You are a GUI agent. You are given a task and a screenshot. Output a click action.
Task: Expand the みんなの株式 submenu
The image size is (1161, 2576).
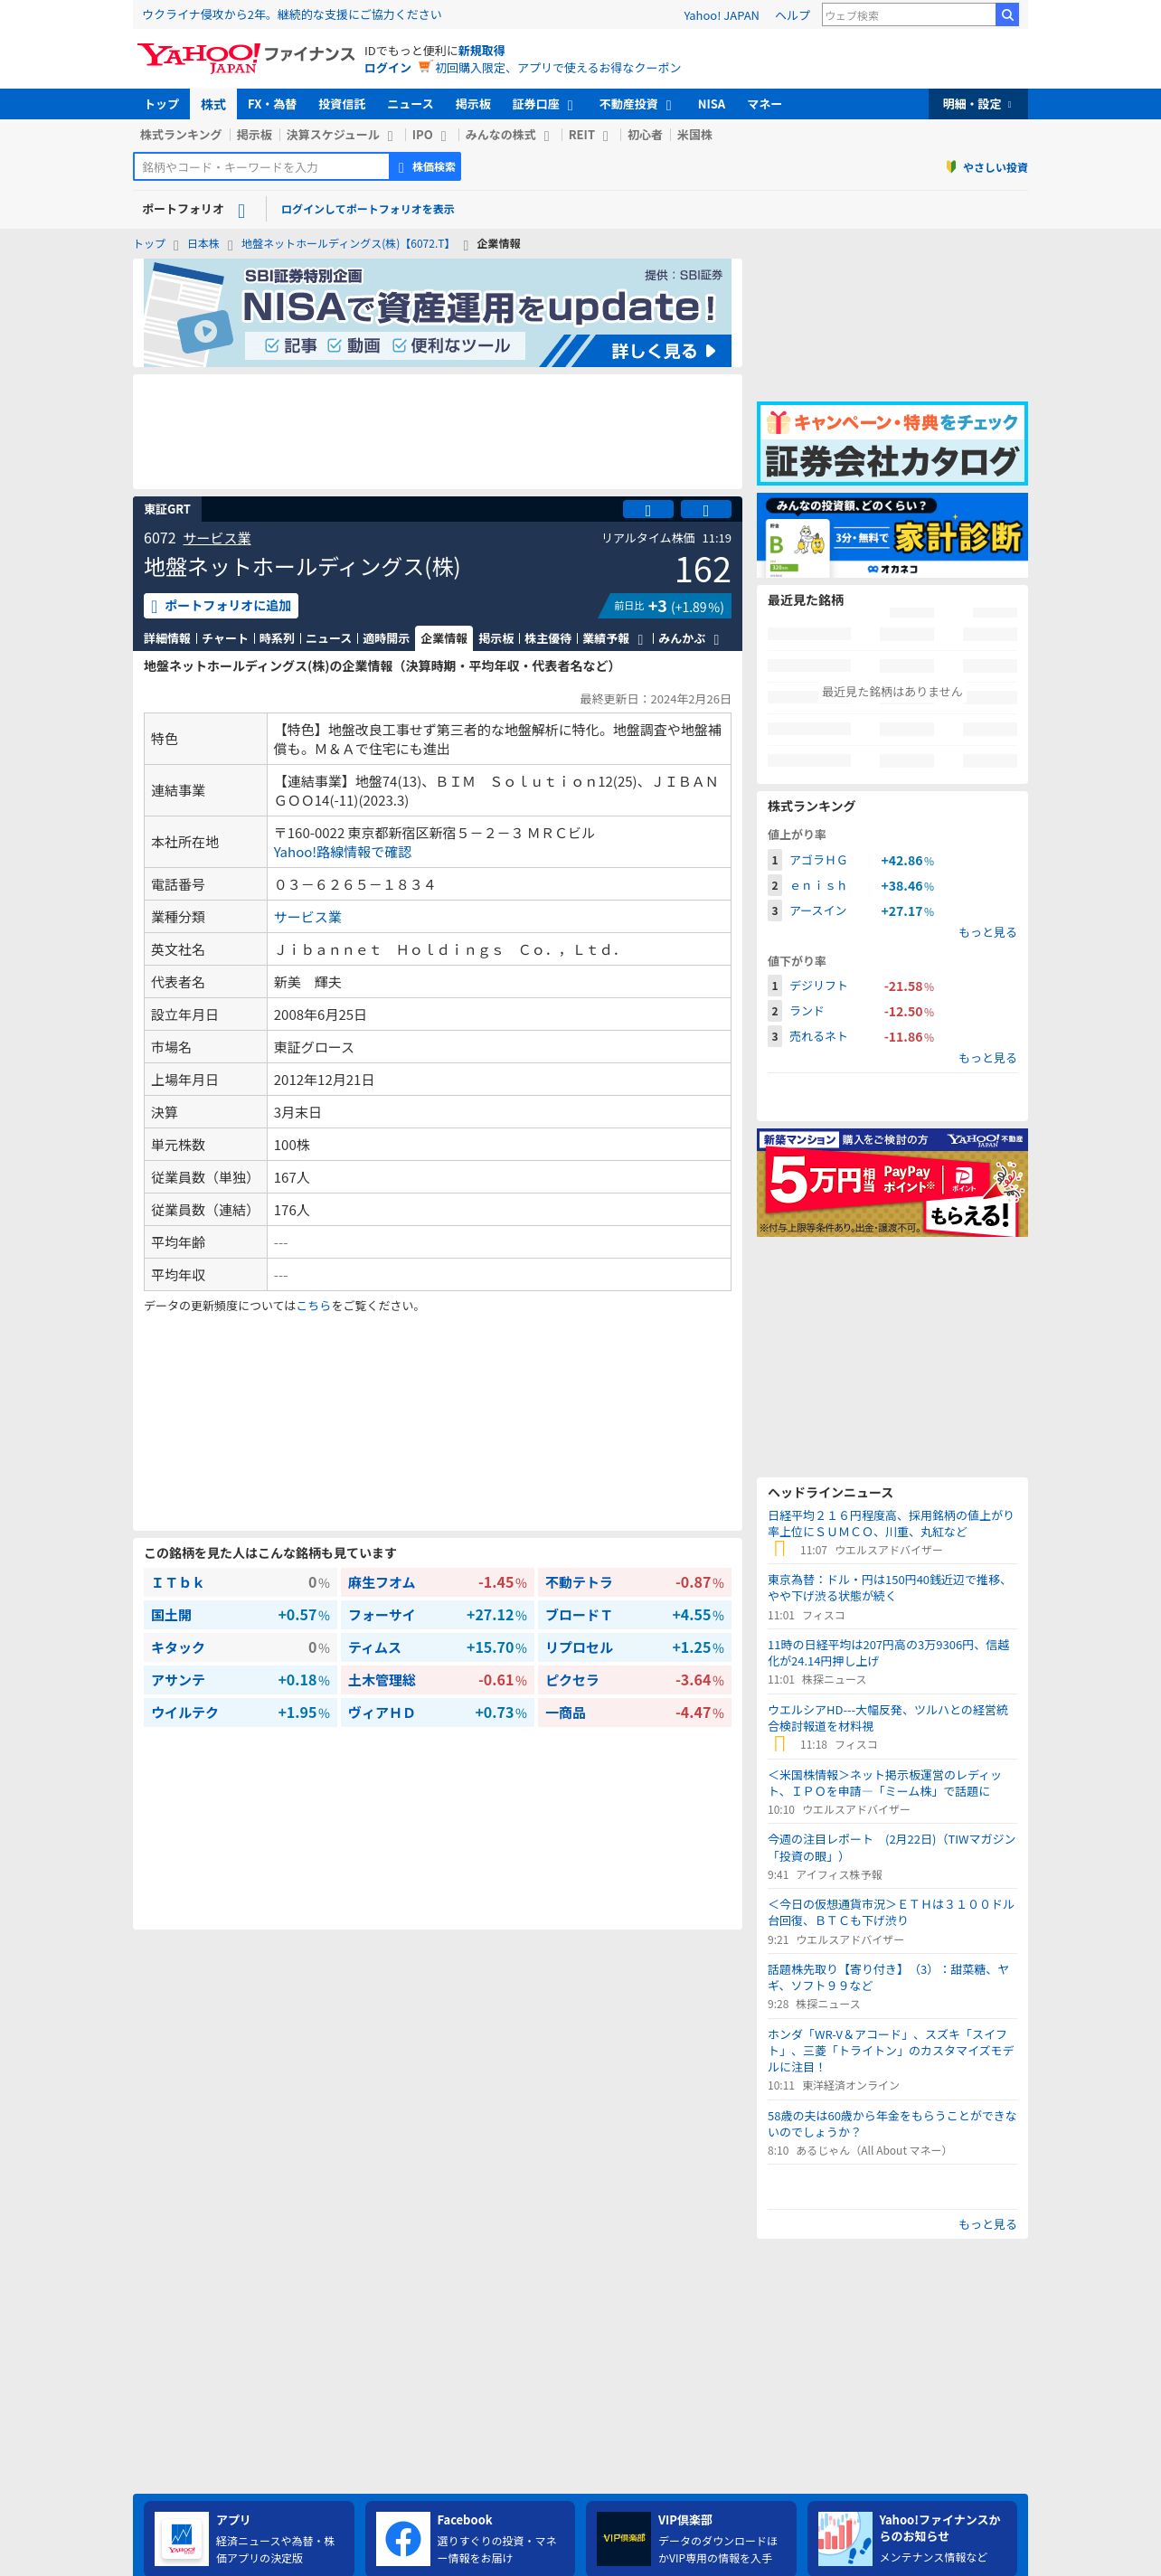tap(546, 136)
